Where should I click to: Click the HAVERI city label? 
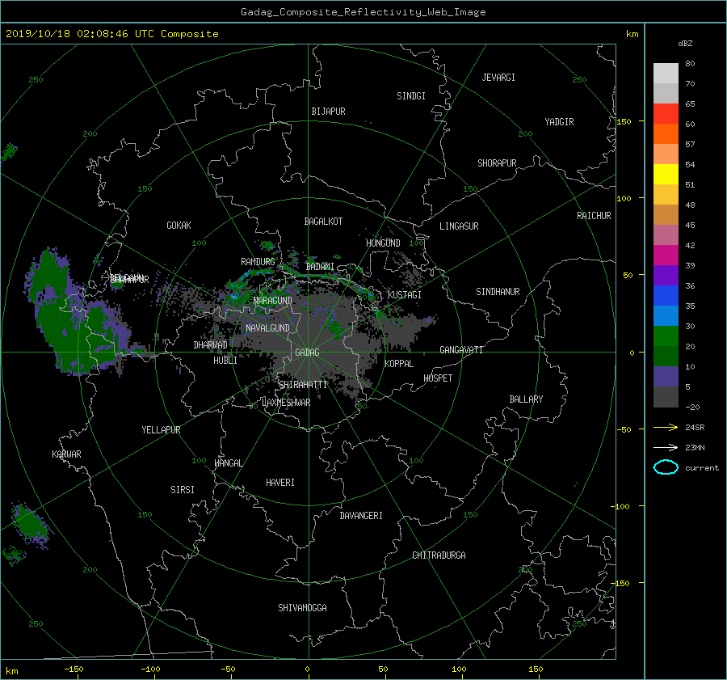coord(280,483)
